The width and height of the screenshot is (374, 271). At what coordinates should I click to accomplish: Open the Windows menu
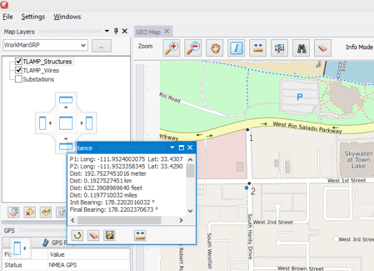click(x=67, y=16)
